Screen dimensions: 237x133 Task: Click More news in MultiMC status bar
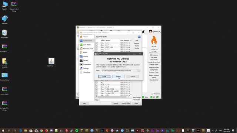pyautogui.click(x=156, y=94)
